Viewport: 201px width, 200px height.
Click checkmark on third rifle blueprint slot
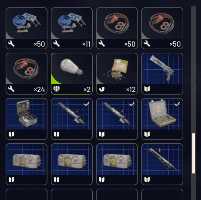tap(132, 104)
